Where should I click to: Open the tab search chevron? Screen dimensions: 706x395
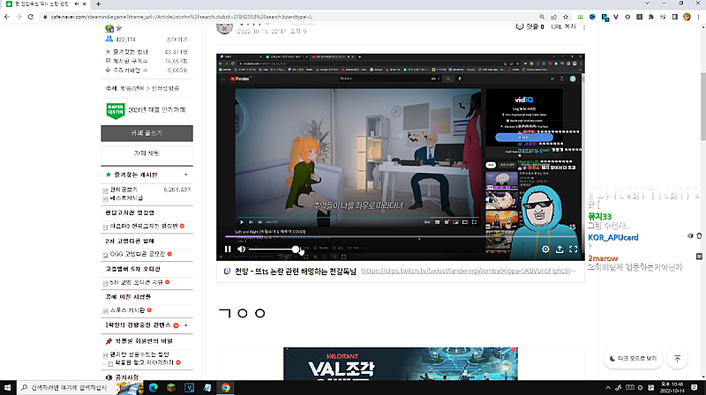coord(647,4)
